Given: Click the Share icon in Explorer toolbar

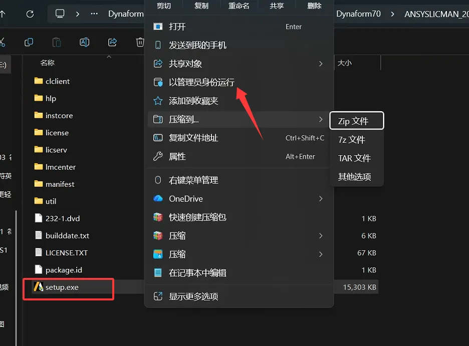Looking at the screenshot, I should (x=112, y=42).
